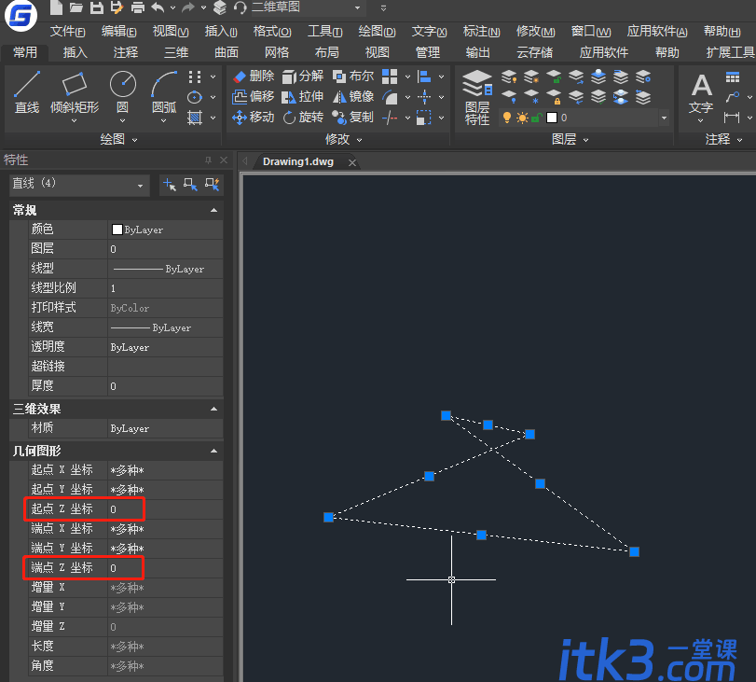Click the 线型 ByLayer value
This screenshot has width=756, height=682.
(x=165, y=269)
